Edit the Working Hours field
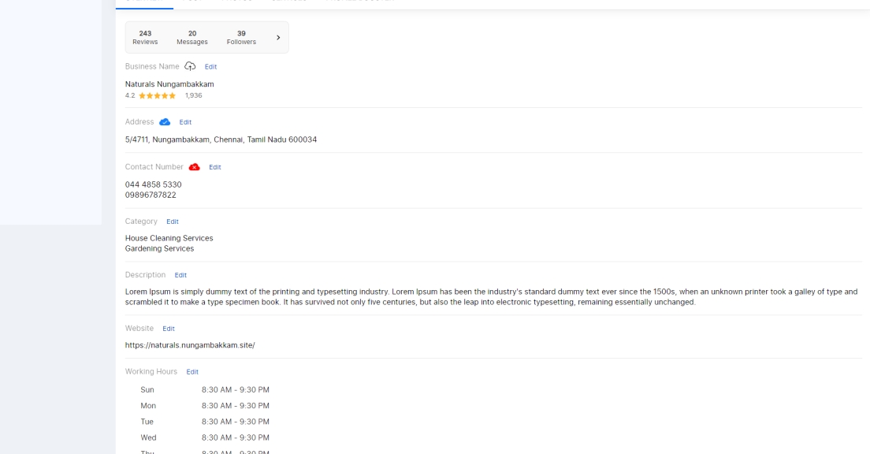The image size is (870, 454). (x=192, y=372)
